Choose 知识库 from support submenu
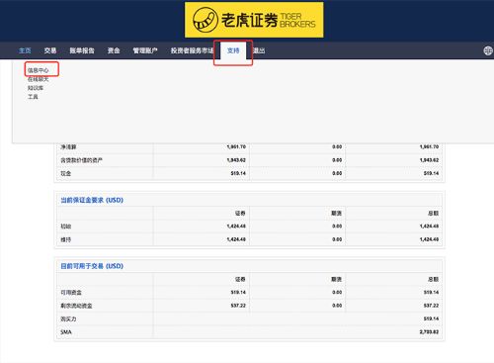 [36, 88]
